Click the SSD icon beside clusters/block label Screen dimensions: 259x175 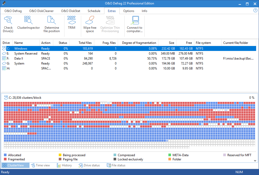[x=6, y=97]
